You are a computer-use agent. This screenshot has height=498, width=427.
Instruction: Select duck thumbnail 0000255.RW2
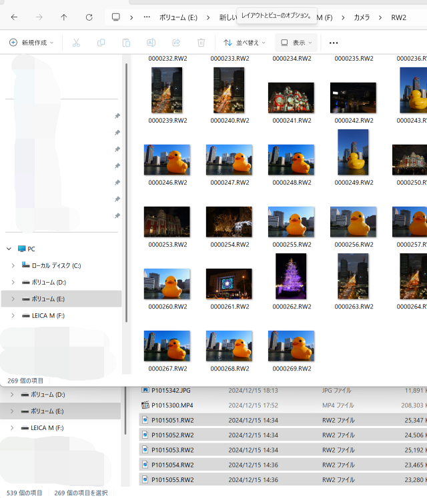pyautogui.click(x=291, y=222)
